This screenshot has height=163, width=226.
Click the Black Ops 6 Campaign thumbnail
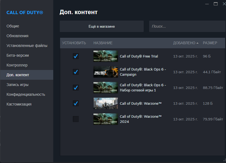105,72
